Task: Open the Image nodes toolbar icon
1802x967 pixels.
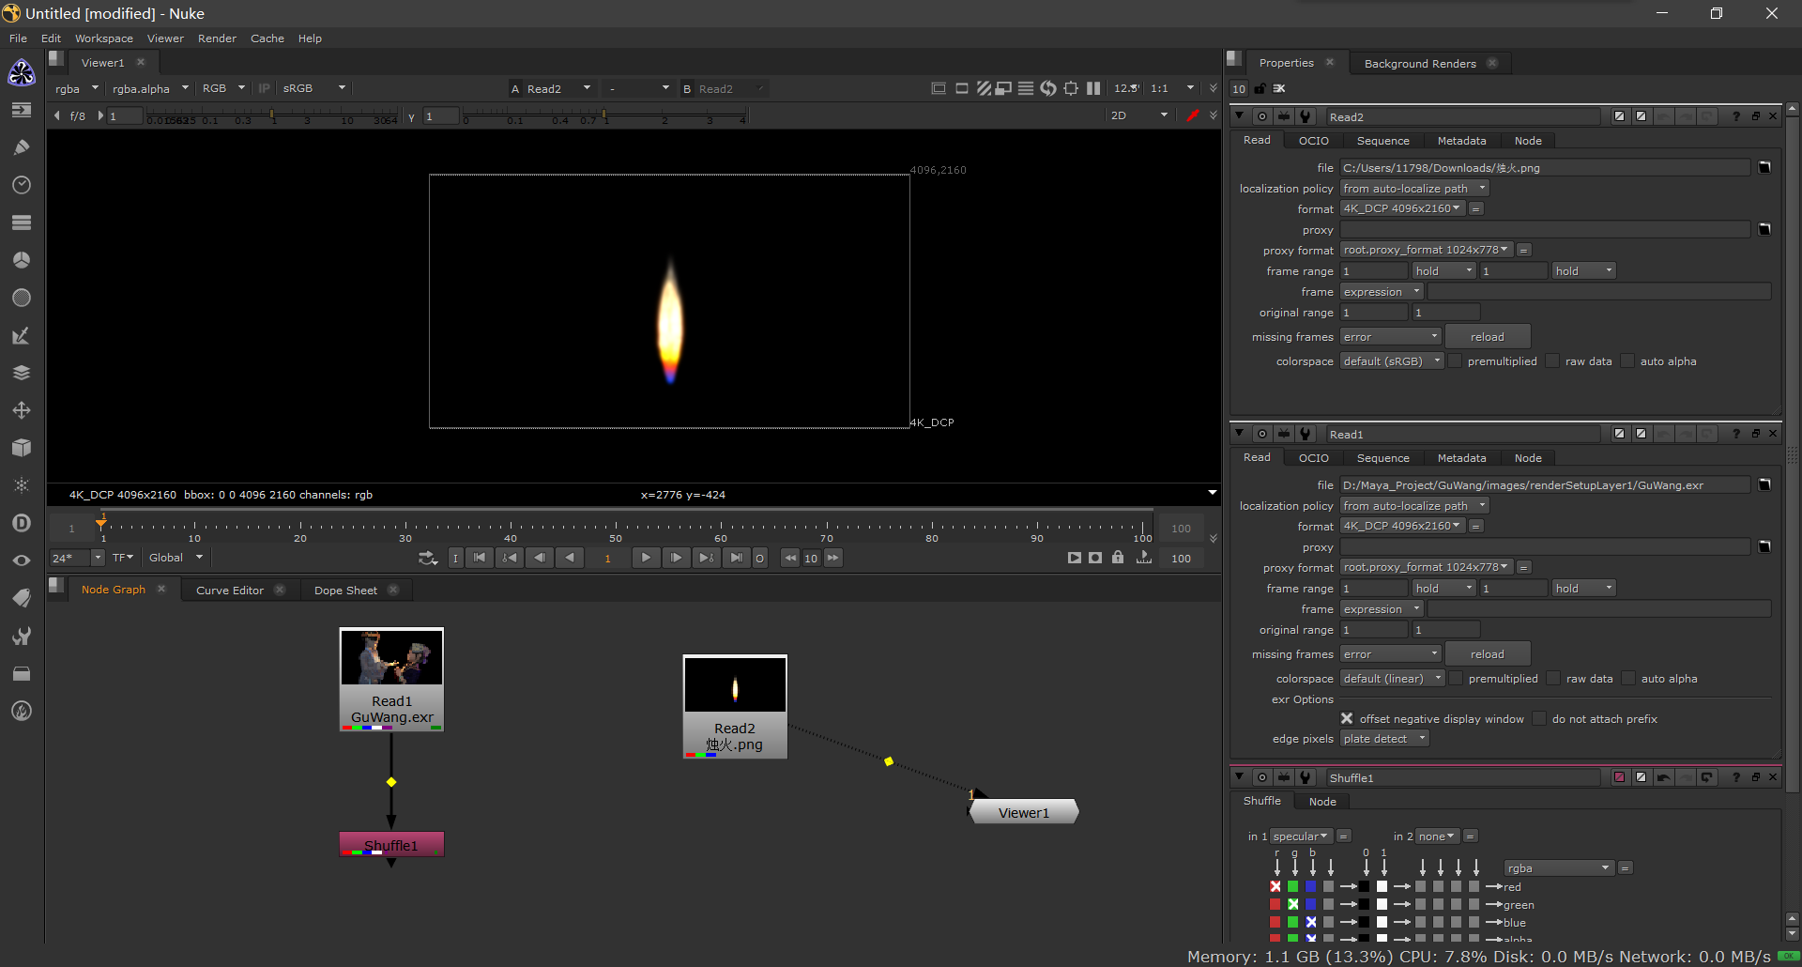Action: 21,110
